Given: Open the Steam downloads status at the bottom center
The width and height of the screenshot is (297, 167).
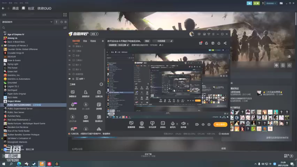Looking at the screenshot, I should (x=148, y=155).
